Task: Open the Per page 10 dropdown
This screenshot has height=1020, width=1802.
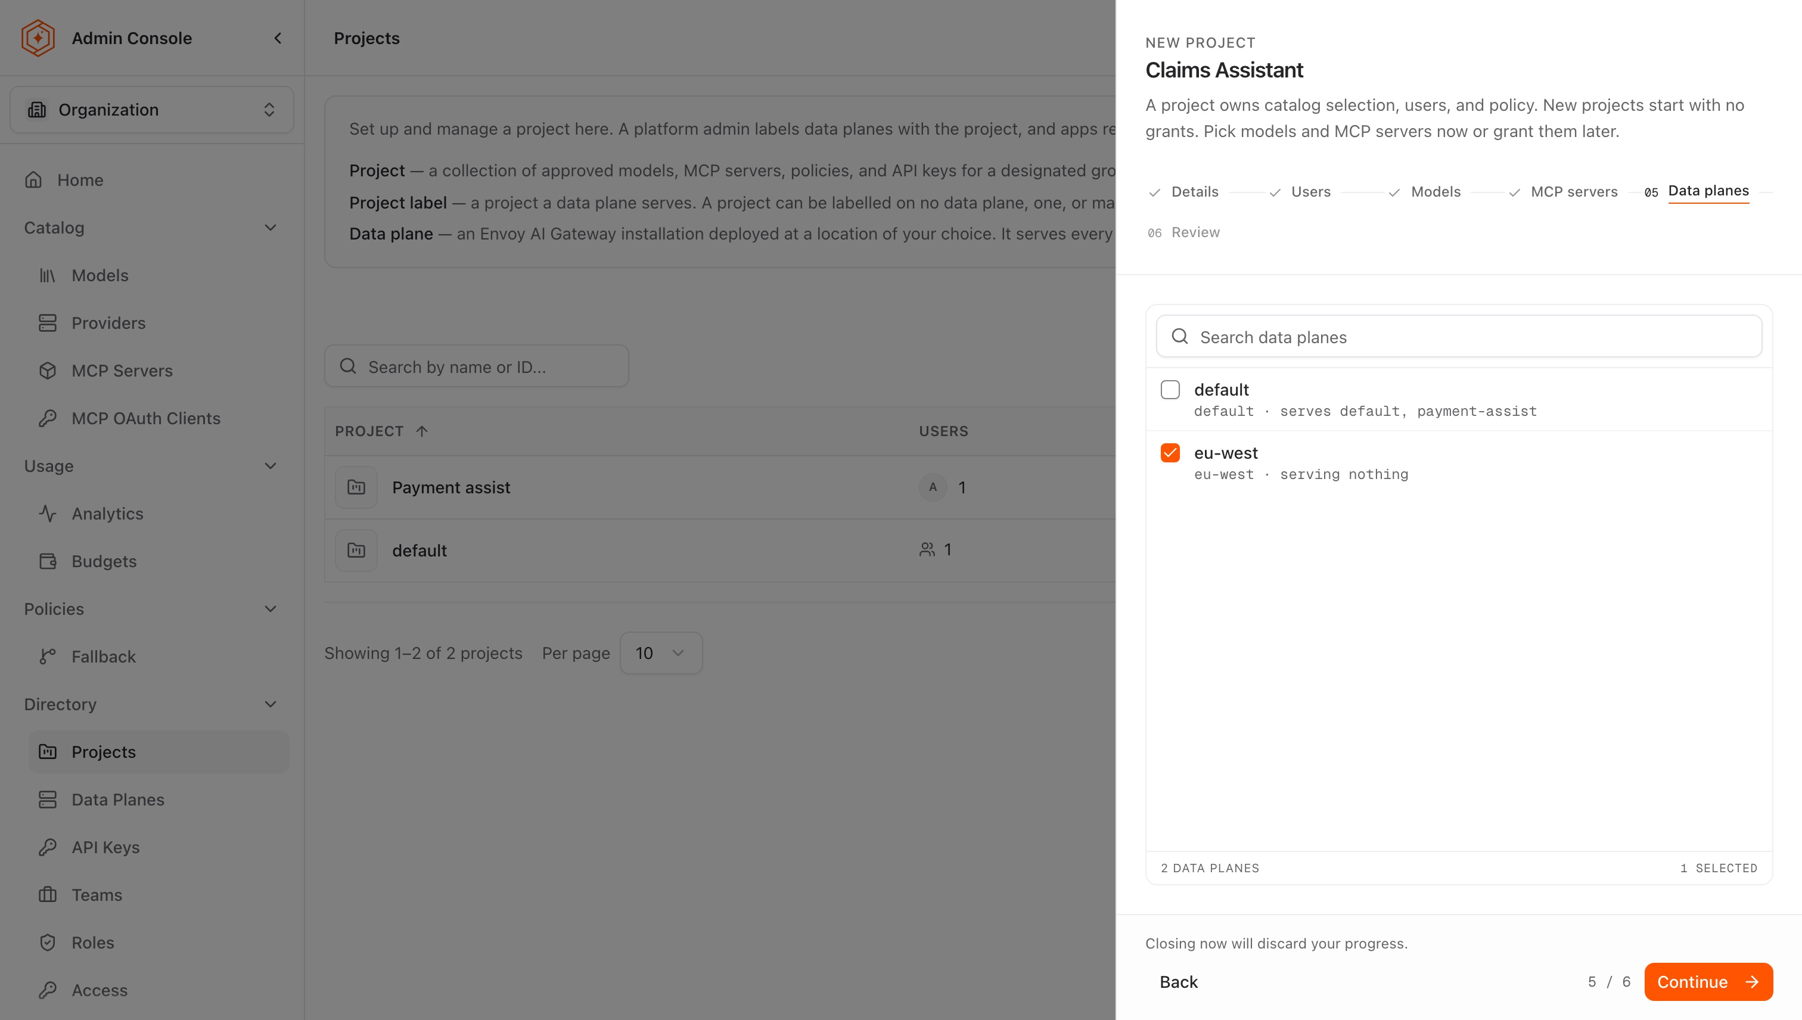Action: [x=661, y=653]
